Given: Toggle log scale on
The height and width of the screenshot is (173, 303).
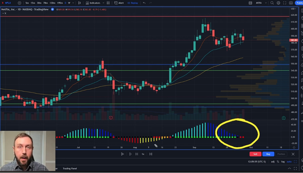Looking at the screenshot, I should (x=283, y=162).
